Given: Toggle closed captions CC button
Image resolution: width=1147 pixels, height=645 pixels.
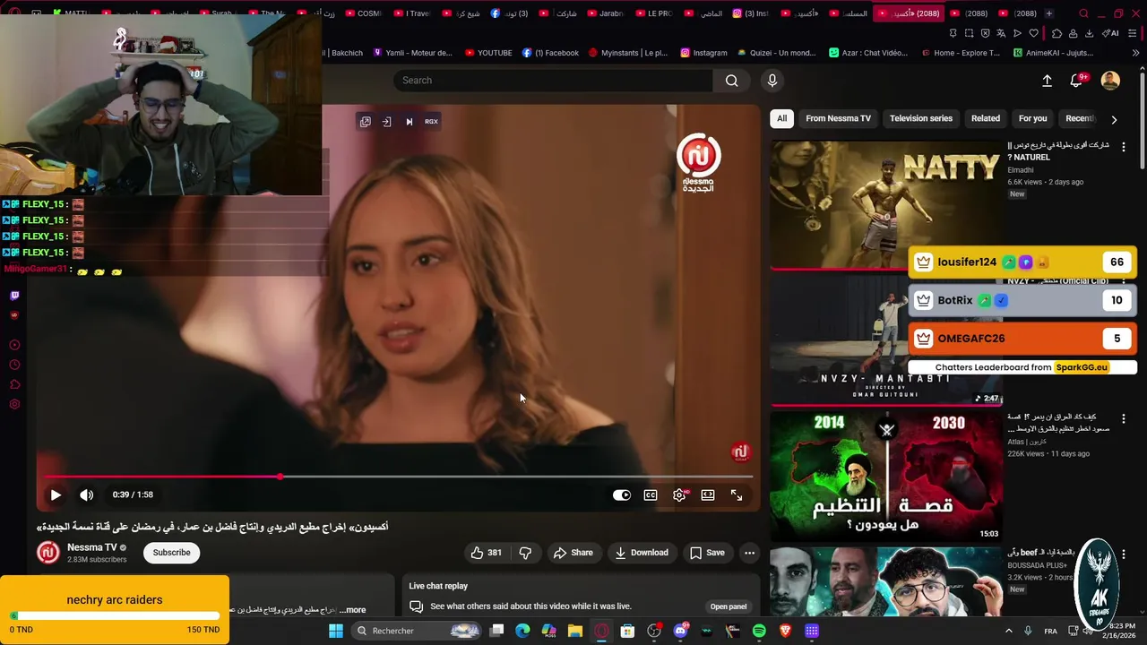Looking at the screenshot, I should point(651,494).
